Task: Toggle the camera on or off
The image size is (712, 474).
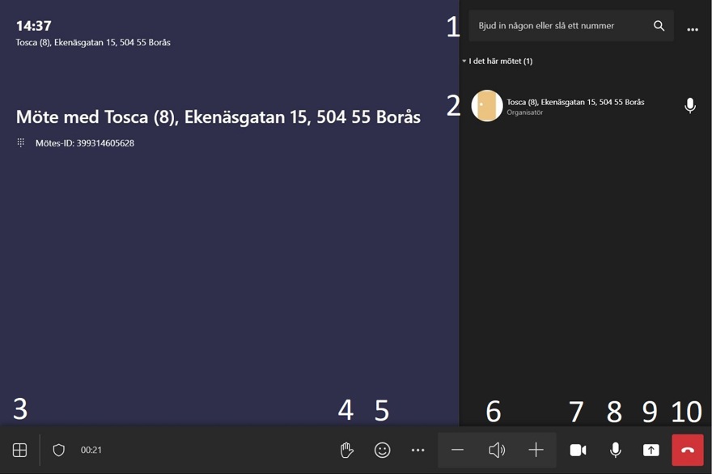Action: (578, 450)
